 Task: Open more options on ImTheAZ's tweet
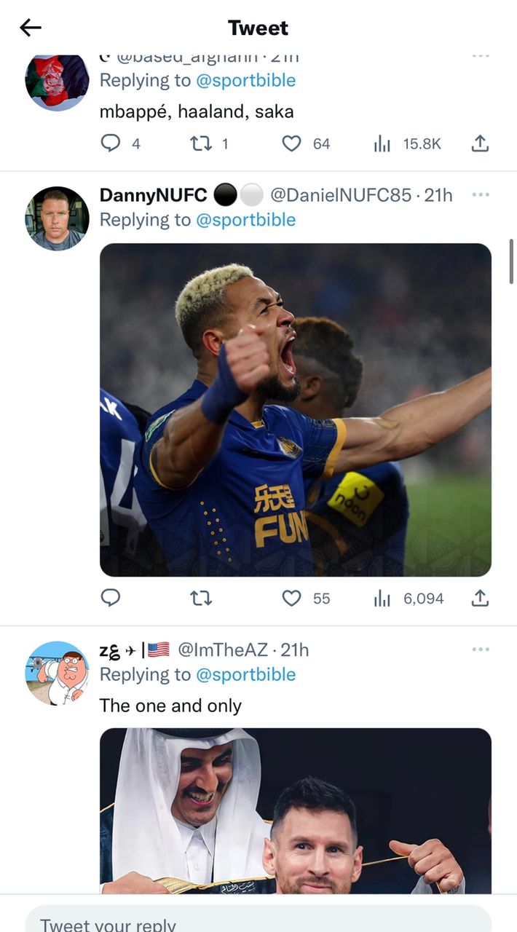pyautogui.click(x=481, y=649)
